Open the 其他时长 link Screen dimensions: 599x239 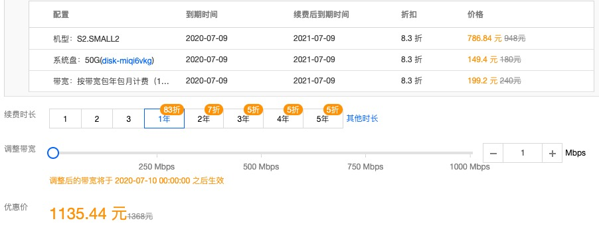click(x=362, y=119)
